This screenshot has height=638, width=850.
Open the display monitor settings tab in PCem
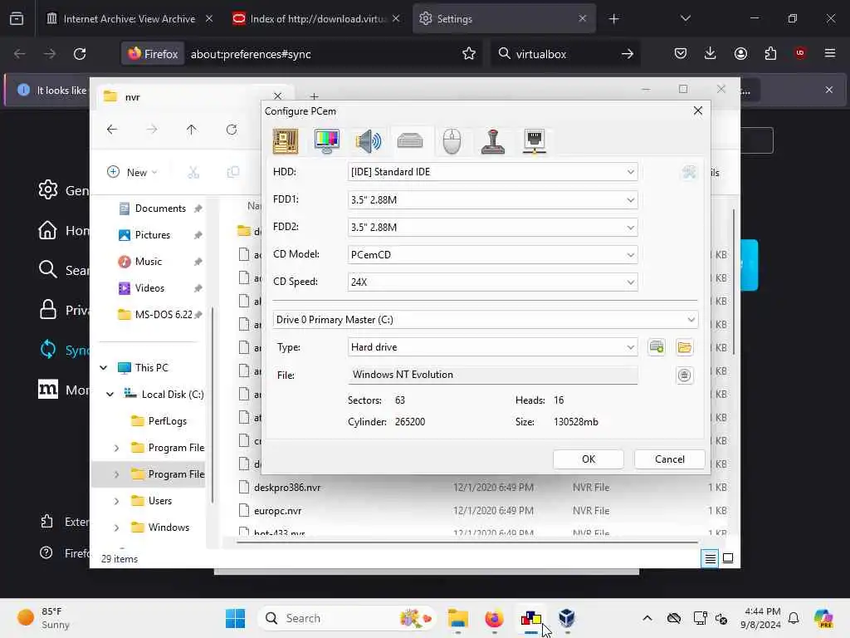click(x=327, y=141)
